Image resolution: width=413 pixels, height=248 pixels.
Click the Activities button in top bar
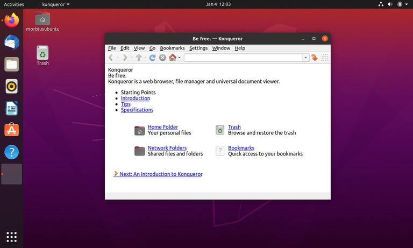[13, 4]
